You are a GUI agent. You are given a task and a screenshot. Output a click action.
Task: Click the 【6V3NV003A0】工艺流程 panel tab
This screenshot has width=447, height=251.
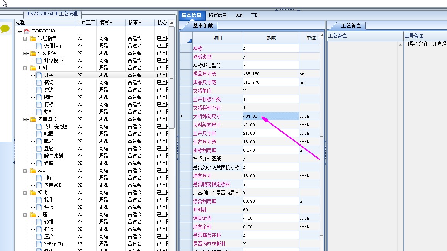(x=53, y=14)
